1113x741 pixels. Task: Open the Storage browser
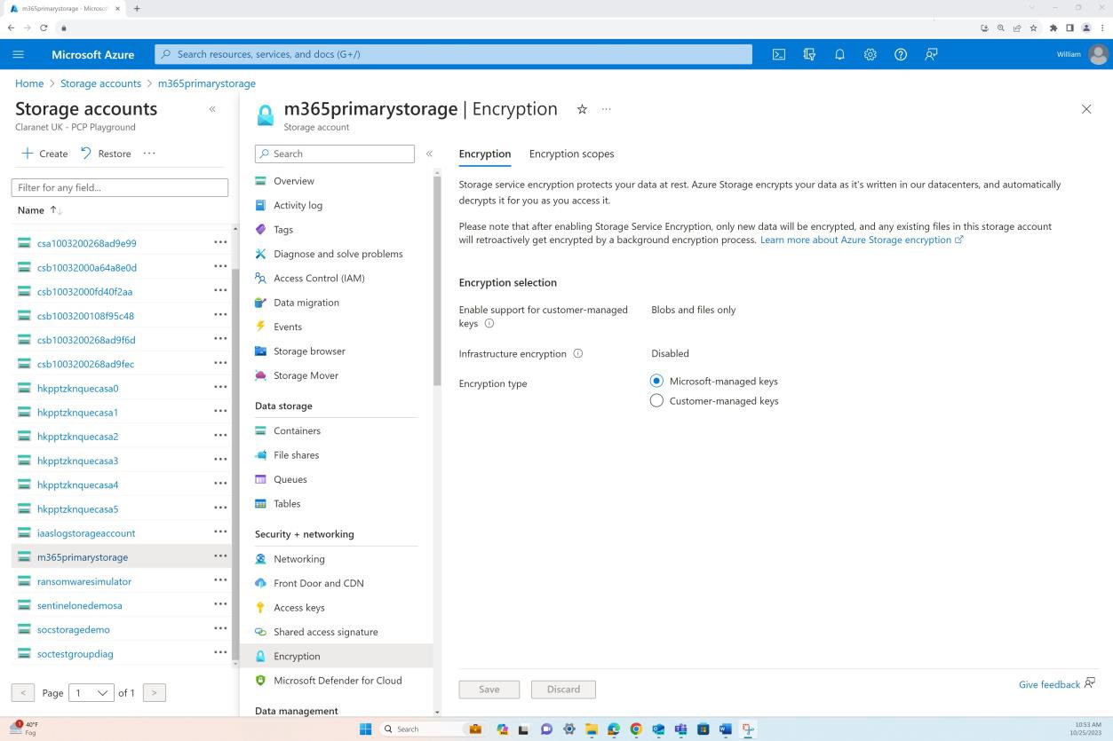click(309, 351)
